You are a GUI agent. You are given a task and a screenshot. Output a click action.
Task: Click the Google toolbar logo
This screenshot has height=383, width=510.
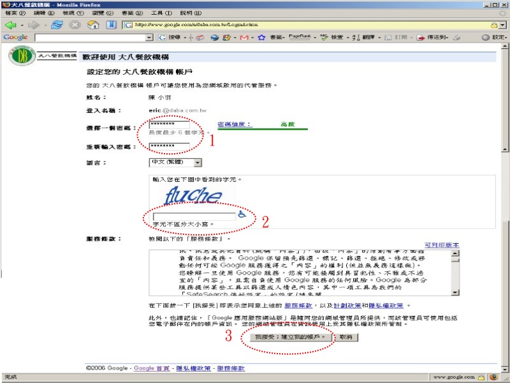(x=15, y=37)
